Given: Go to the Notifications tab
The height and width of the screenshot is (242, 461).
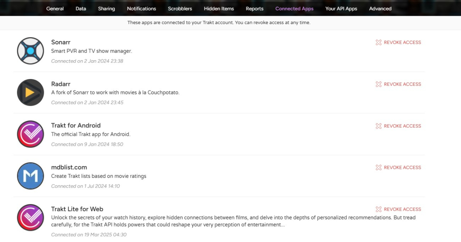Looking at the screenshot, I should (141, 8).
